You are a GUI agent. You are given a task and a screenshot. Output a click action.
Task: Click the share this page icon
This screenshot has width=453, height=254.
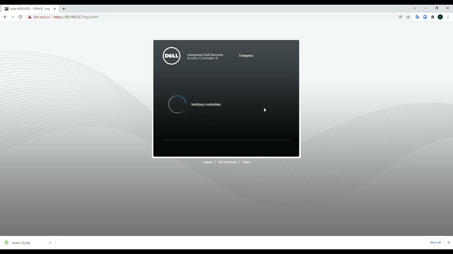401,17
